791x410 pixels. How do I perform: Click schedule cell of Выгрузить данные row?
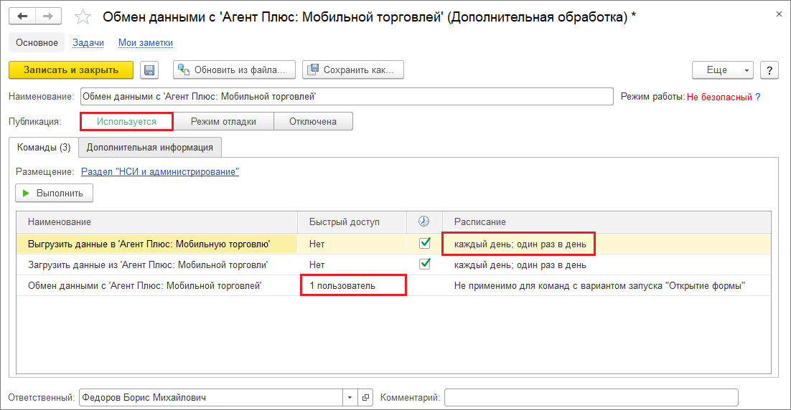click(x=607, y=244)
